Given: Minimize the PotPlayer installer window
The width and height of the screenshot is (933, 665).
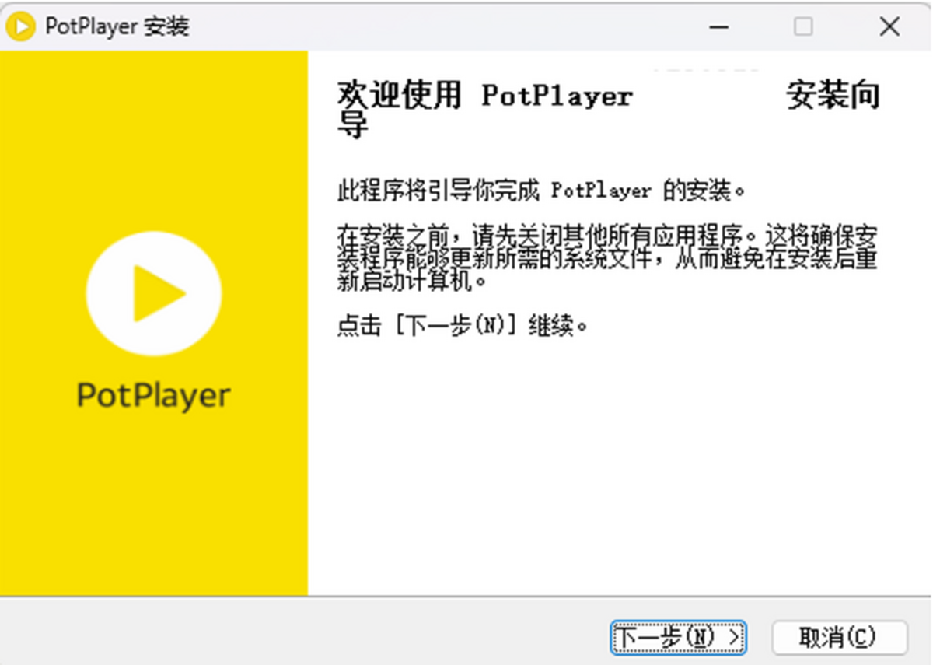Looking at the screenshot, I should pyautogui.click(x=719, y=26).
